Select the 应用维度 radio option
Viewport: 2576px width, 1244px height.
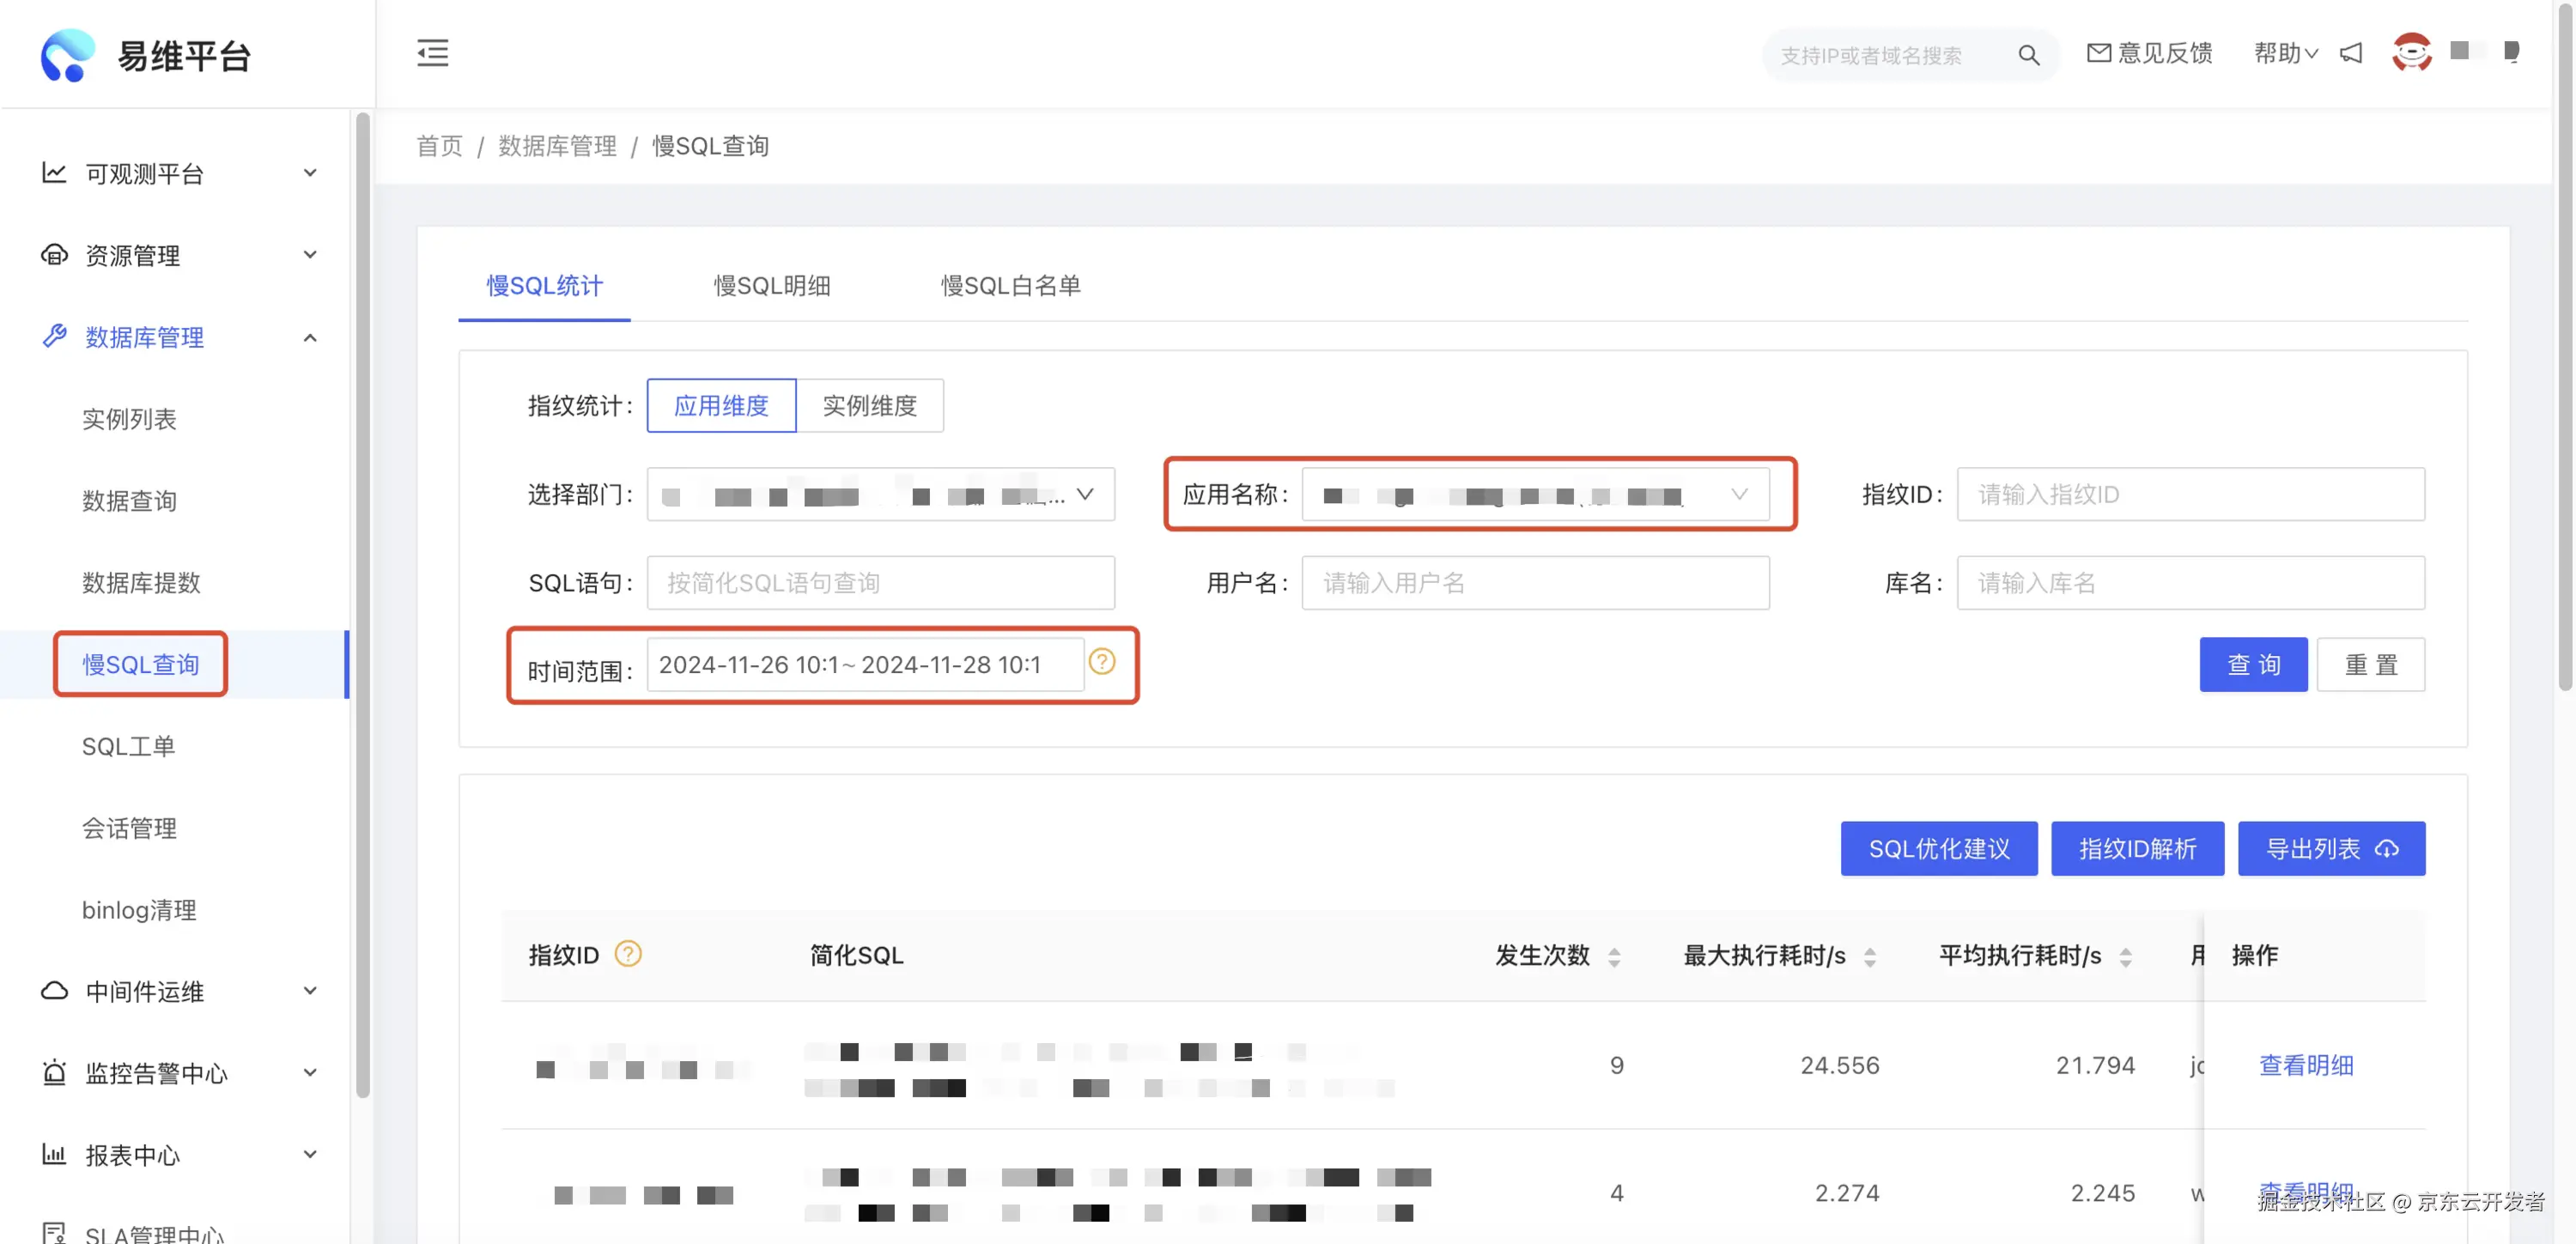(721, 405)
